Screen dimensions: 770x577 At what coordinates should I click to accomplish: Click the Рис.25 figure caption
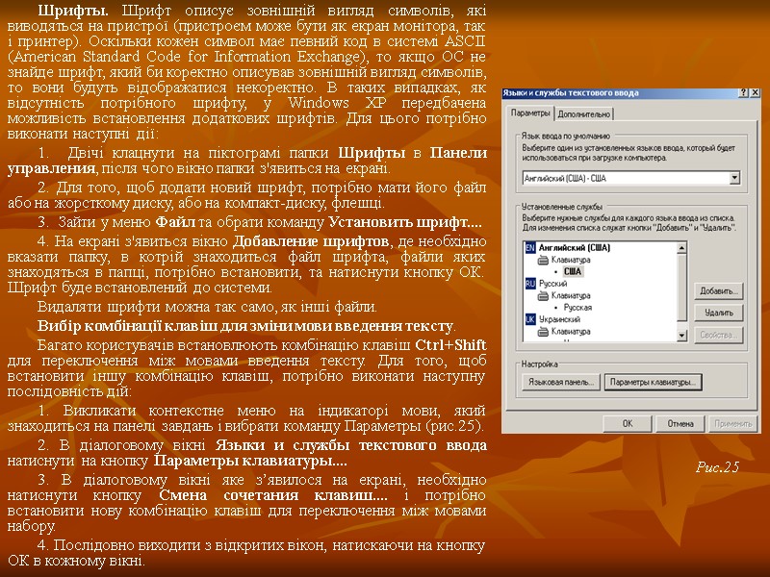pos(717,467)
